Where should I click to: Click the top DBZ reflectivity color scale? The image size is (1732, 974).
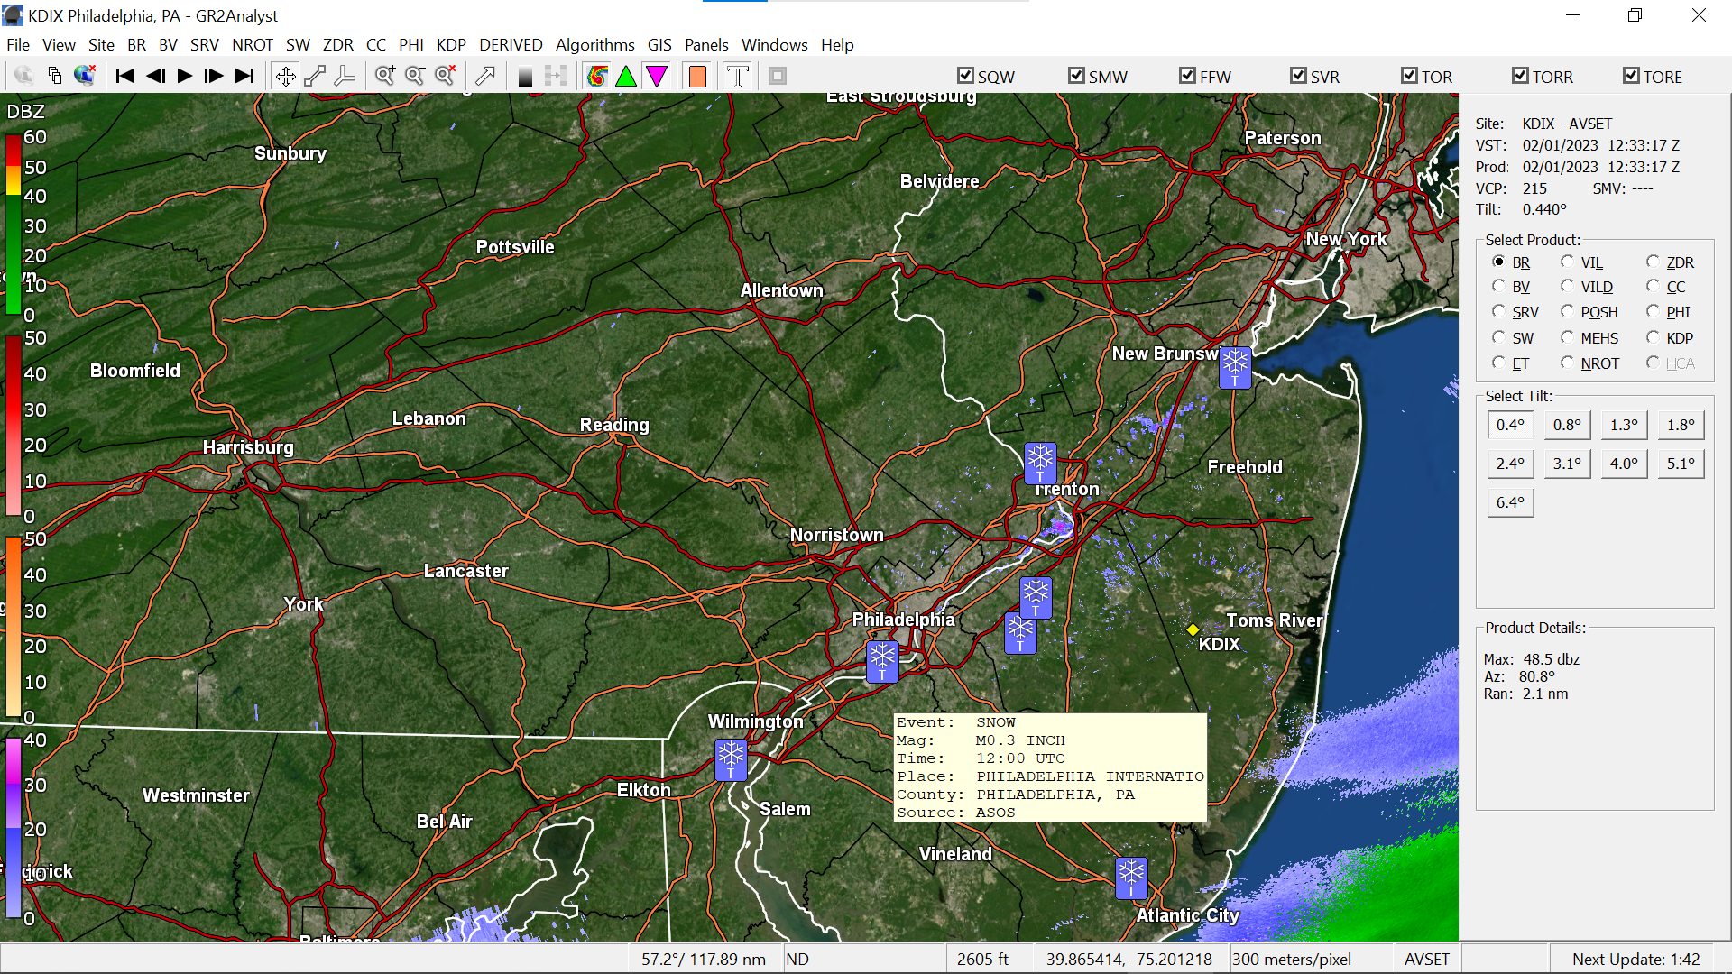tap(14, 225)
